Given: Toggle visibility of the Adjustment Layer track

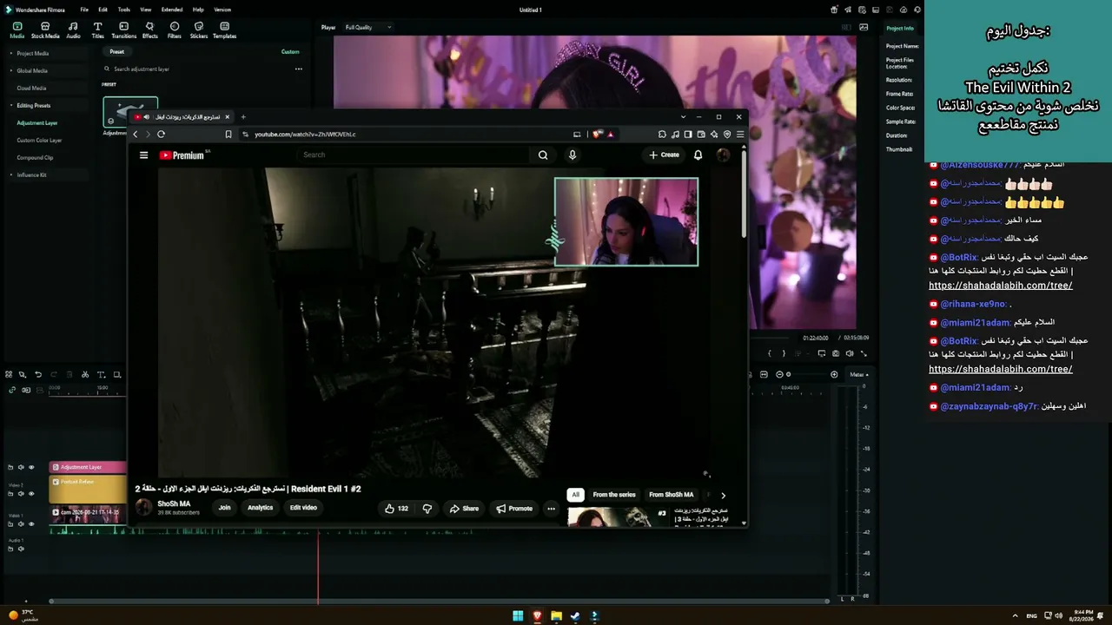Looking at the screenshot, I should (31, 467).
